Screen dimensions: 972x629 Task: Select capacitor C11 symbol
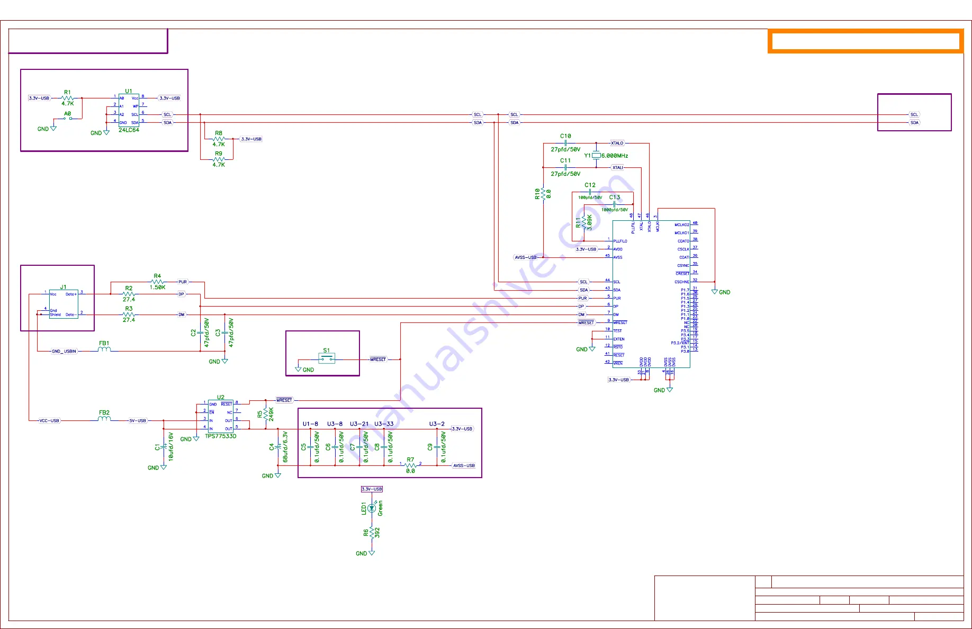click(565, 167)
